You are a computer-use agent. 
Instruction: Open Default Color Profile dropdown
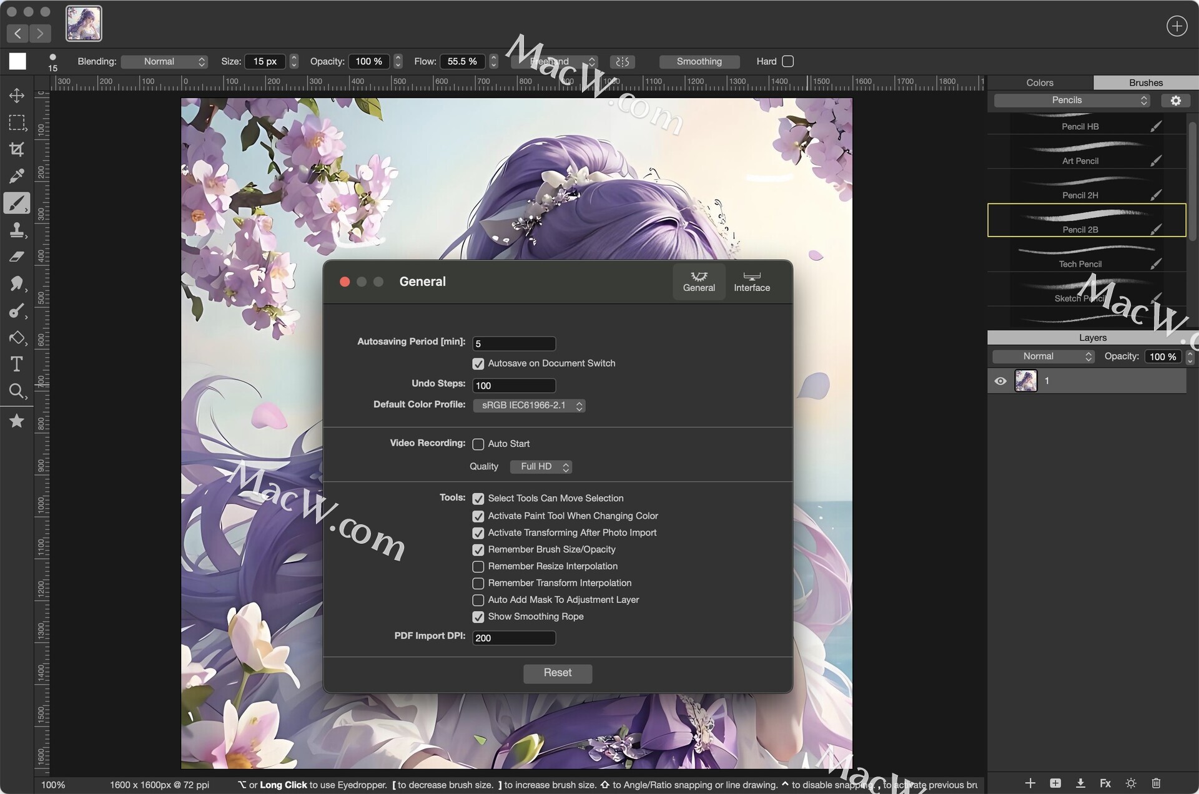click(529, 406)
